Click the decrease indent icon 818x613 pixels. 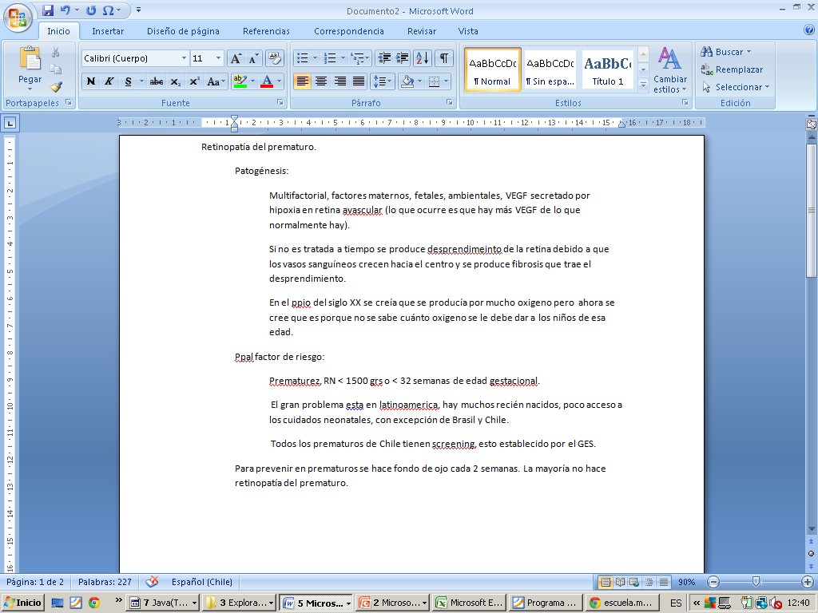(x=383, y=58)
